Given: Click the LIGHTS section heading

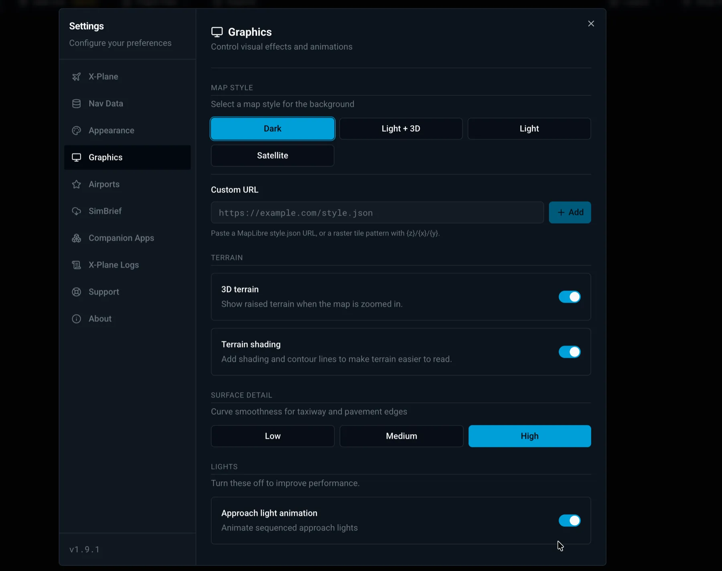Looking at the screenshot, I should click(224, 467).
